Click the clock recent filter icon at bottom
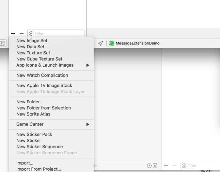 pos(149,166)
